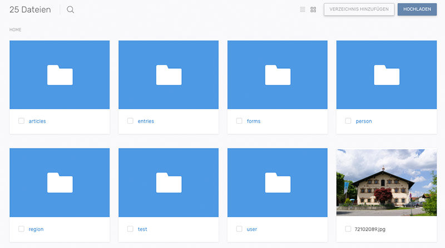Go to HOME in the breadcrumb
Screen dimensions: 445x248
coord(16,29)
